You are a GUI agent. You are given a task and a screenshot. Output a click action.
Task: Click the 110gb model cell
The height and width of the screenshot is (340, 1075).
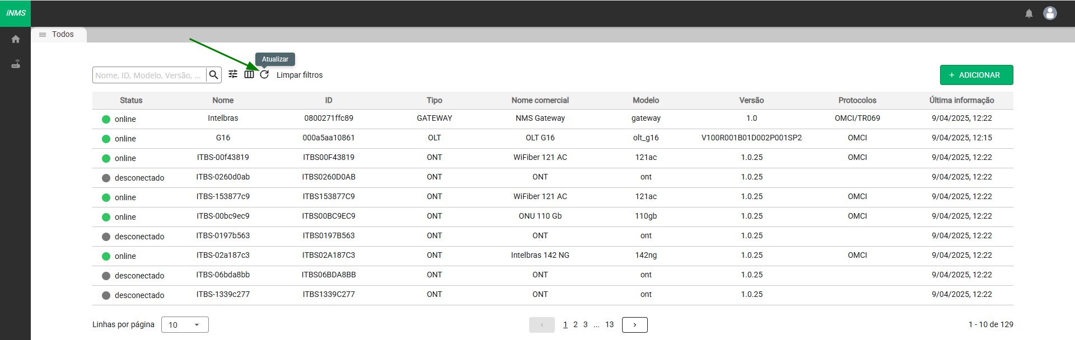[x=646, y=216]
